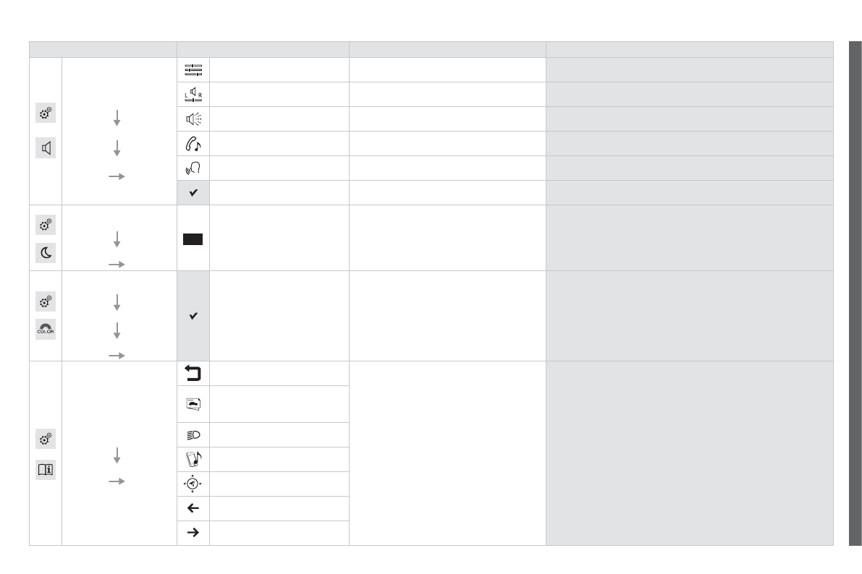This screenshot has width=862, height=574.
Task: Open the navigation compass icon
Action: pyautogui.click(x=193, y=484)
